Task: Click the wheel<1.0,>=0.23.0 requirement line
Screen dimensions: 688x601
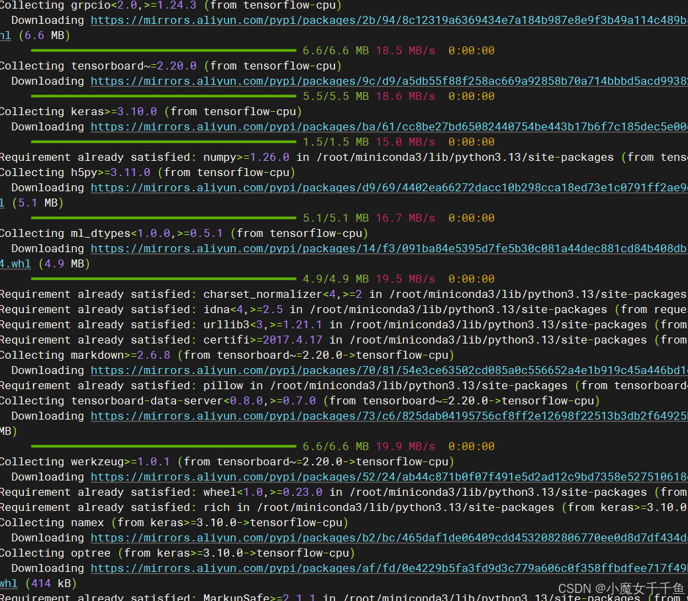Action: coord(344,492)
